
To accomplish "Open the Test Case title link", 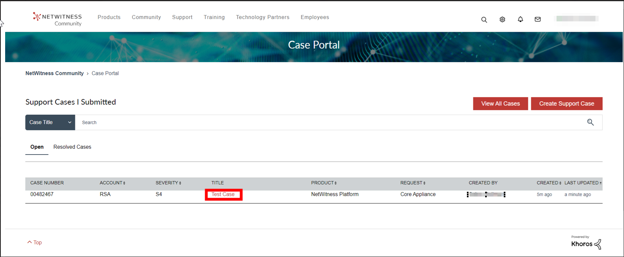I will pyautogui.click(x=223, y=194).
